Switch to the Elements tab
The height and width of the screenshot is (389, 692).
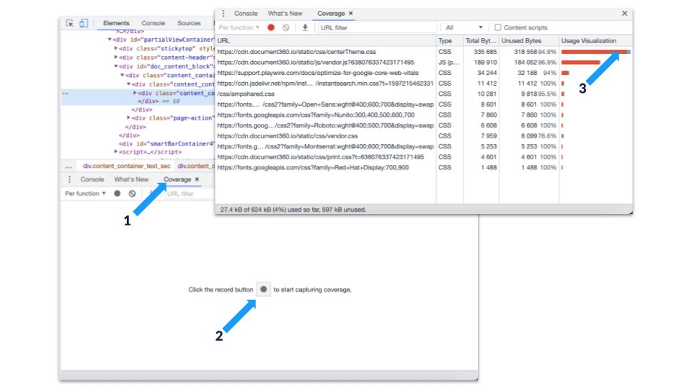point(116,23)
